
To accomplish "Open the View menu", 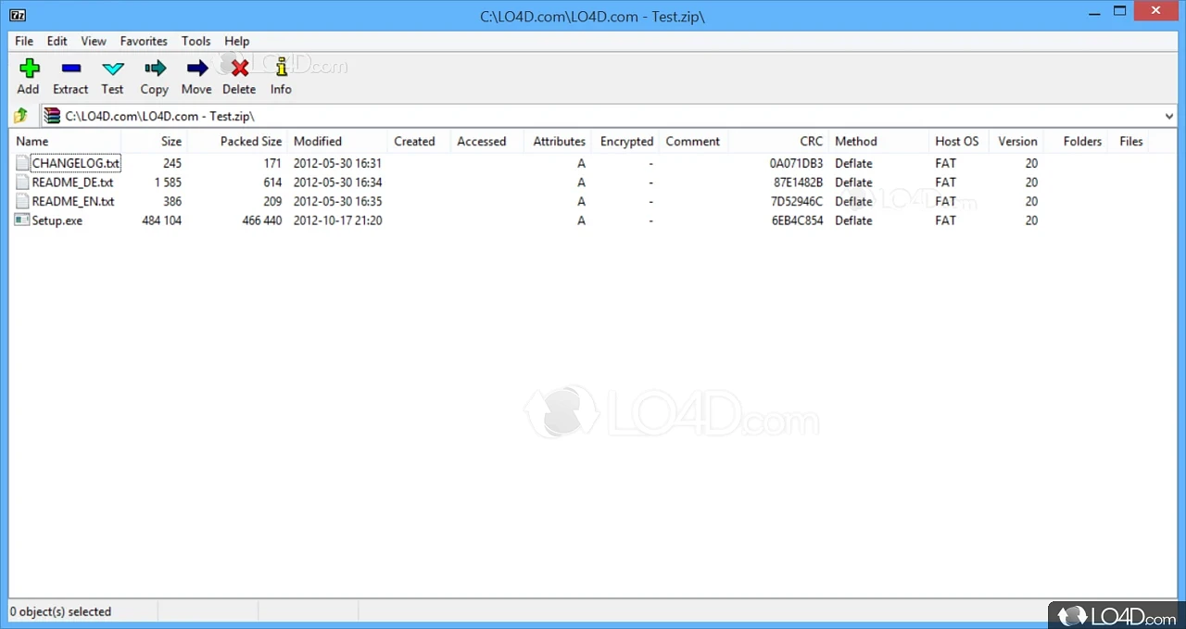I will [x=93, y=41].
